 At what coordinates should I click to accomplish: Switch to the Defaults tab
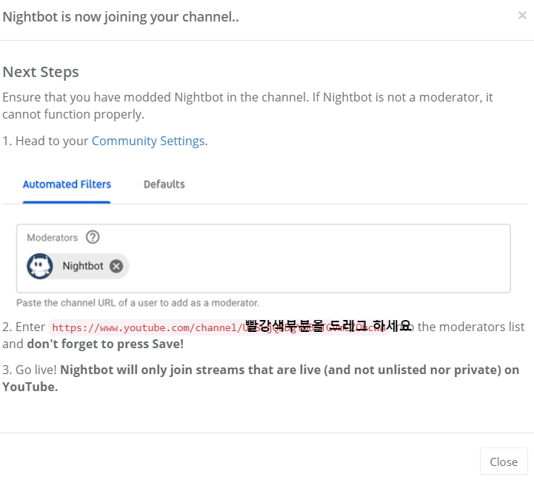[164, 184]
